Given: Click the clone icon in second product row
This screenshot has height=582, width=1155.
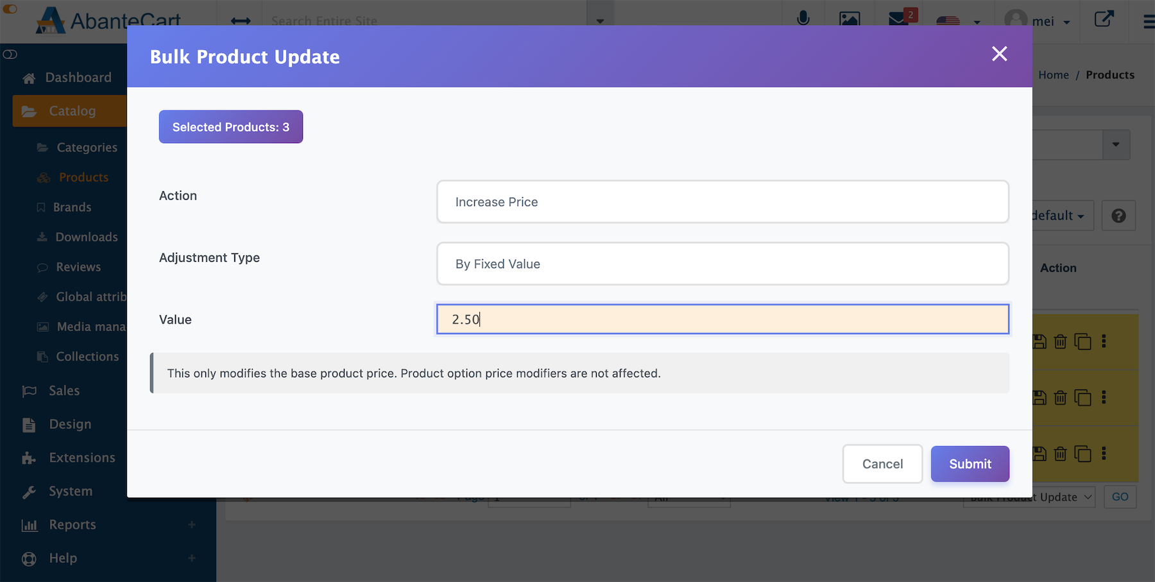Looking at the screenshot, I should point(1082,398).
